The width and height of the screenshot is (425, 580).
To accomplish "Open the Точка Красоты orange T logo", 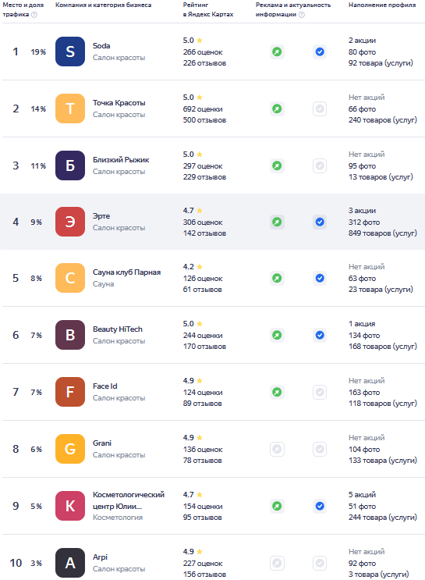I will point(70,109).
